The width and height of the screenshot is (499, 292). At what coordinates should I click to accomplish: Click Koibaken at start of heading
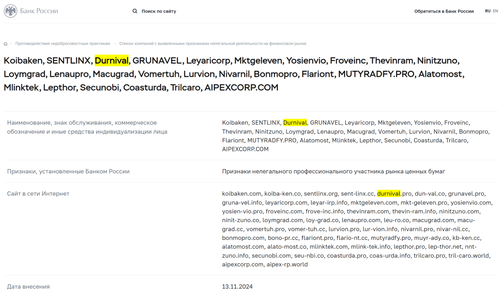click(23, 60)
